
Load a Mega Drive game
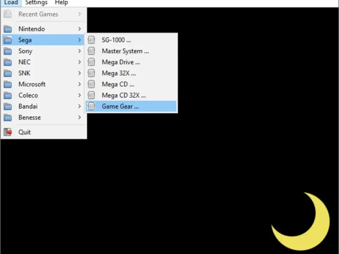(x=131, y=62)
